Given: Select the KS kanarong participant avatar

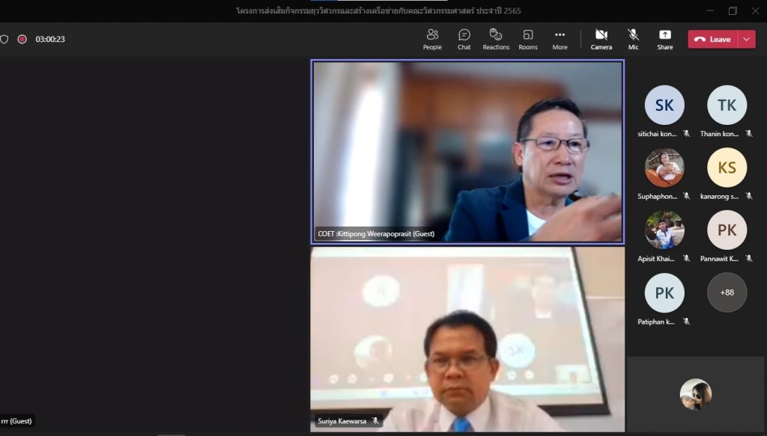Looking at the screenshot, I should (727, 168).
